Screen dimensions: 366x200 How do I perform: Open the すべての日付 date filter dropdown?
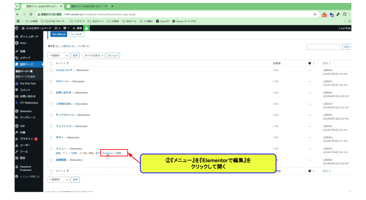pyautogui.click(x=94, y=55)
